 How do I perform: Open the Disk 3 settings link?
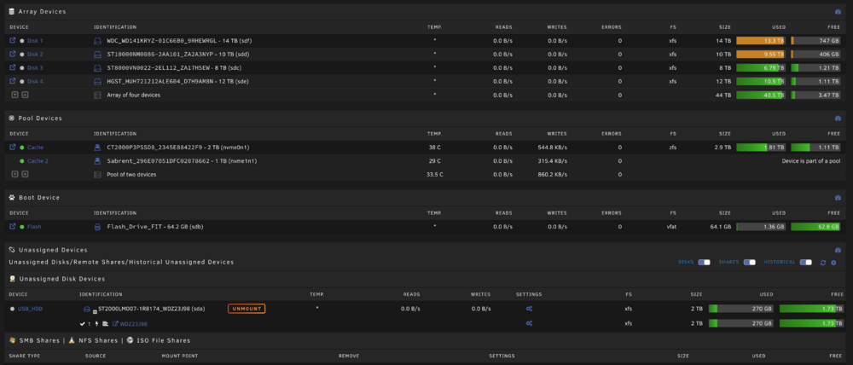pos(35,68)
